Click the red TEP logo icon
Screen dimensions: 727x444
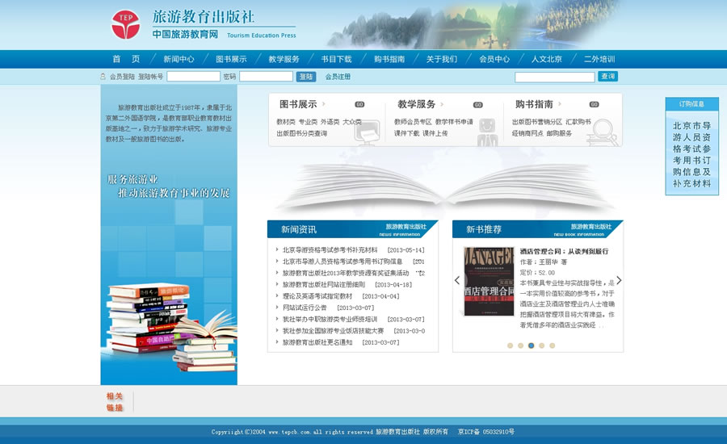(125, 24)
